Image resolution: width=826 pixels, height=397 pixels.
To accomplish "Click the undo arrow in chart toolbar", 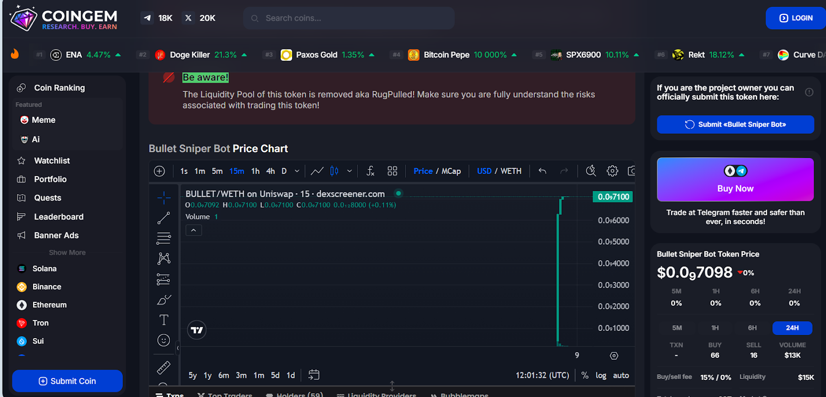I will tap(543, 171).
